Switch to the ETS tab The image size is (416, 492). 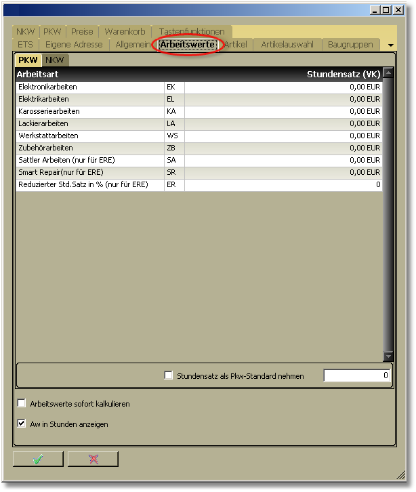[x=25, y=45]
